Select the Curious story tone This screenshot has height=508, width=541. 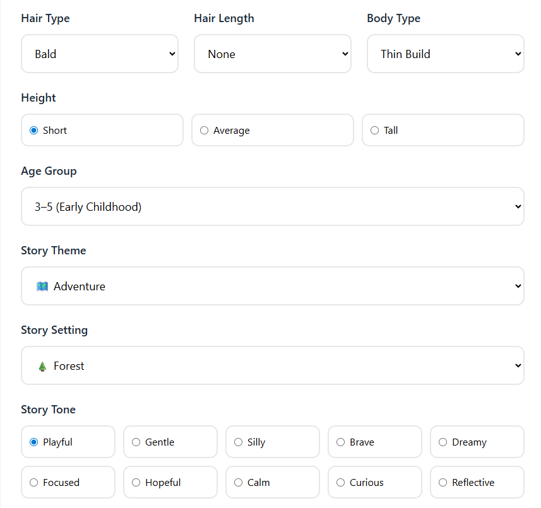341,483
